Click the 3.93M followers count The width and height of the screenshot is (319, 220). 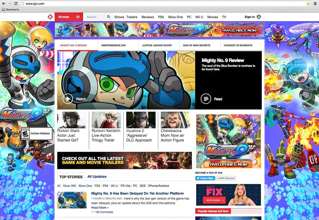(226, 178)
